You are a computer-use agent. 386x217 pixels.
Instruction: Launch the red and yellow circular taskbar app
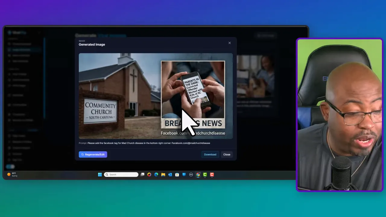tap(149, 175)
